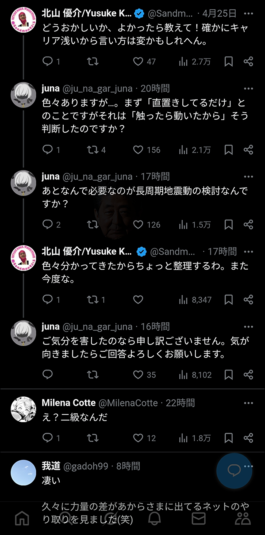Image resolution: width=265 pixels, height=535 pixels.
Task: Open the Home tab in bottom bar
Action: (22, 518)
